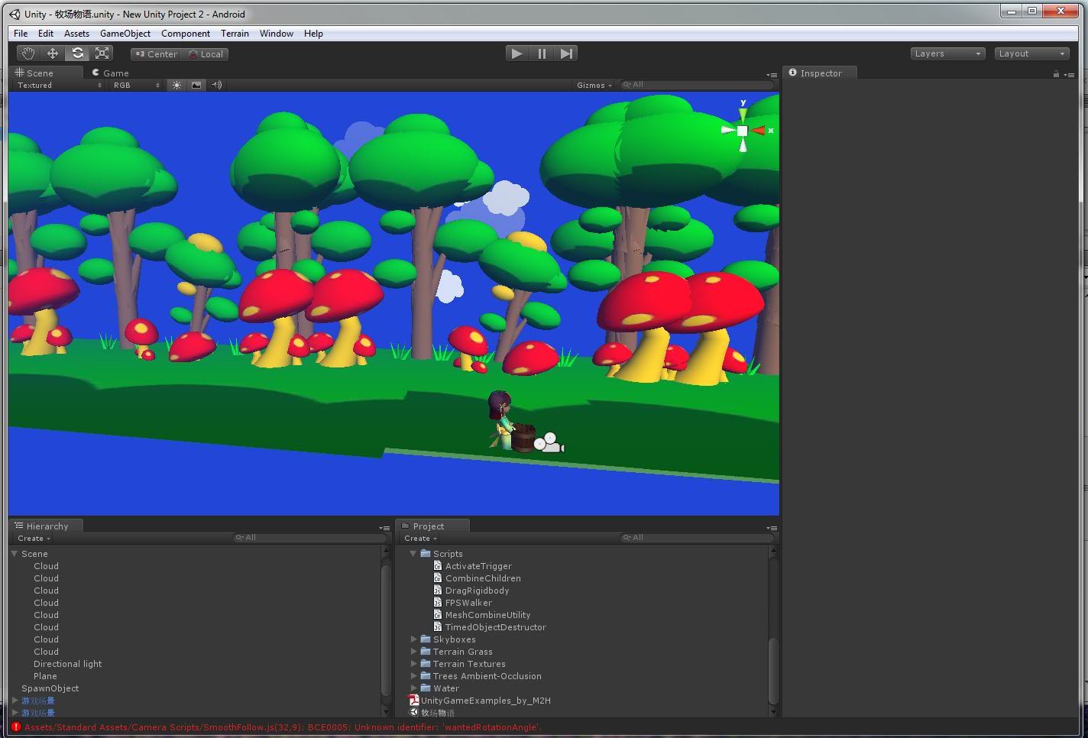1088x738 pixels.
Task: Open the Terrain menu
Action: pyautogui.click(x=235, y=34)
